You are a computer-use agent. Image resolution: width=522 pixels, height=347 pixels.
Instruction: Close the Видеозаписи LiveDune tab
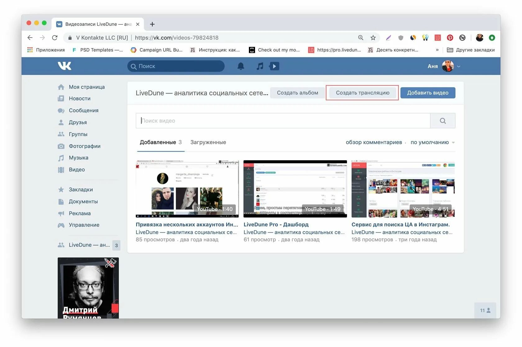pos(138,24)
